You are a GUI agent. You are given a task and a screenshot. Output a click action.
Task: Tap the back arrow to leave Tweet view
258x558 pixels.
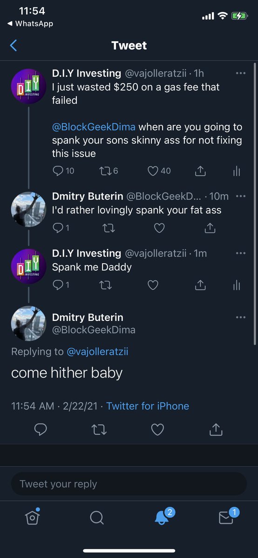(13, 45)
